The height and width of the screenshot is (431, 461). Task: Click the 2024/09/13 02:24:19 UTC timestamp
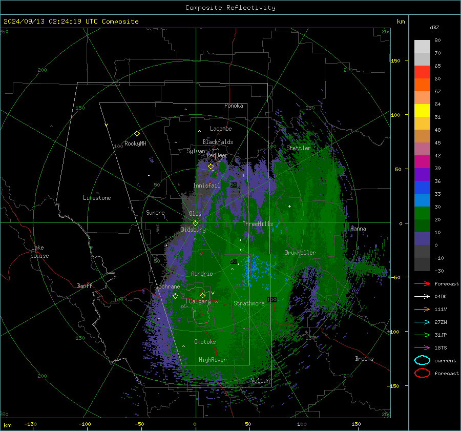50,22
